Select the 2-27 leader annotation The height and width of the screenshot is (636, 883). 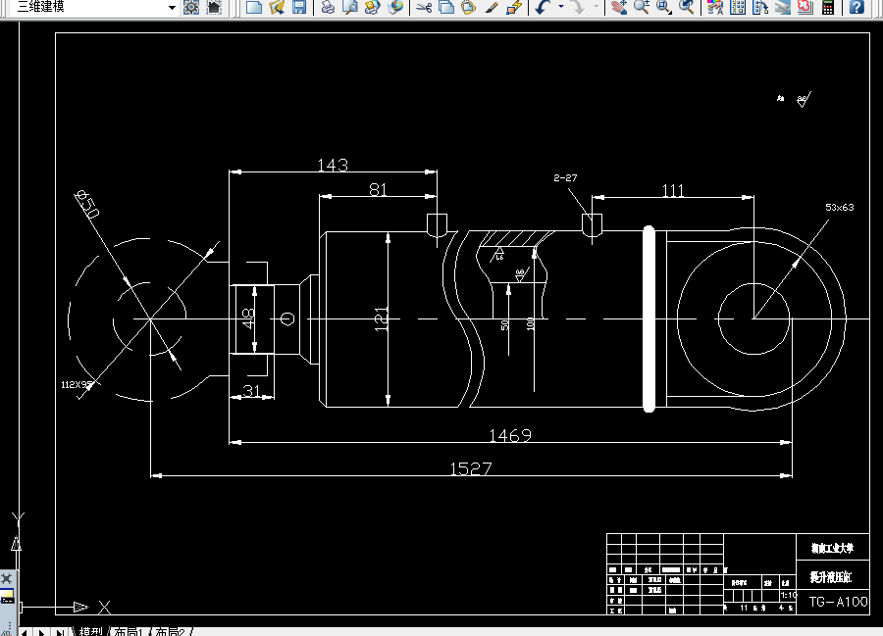565,177
